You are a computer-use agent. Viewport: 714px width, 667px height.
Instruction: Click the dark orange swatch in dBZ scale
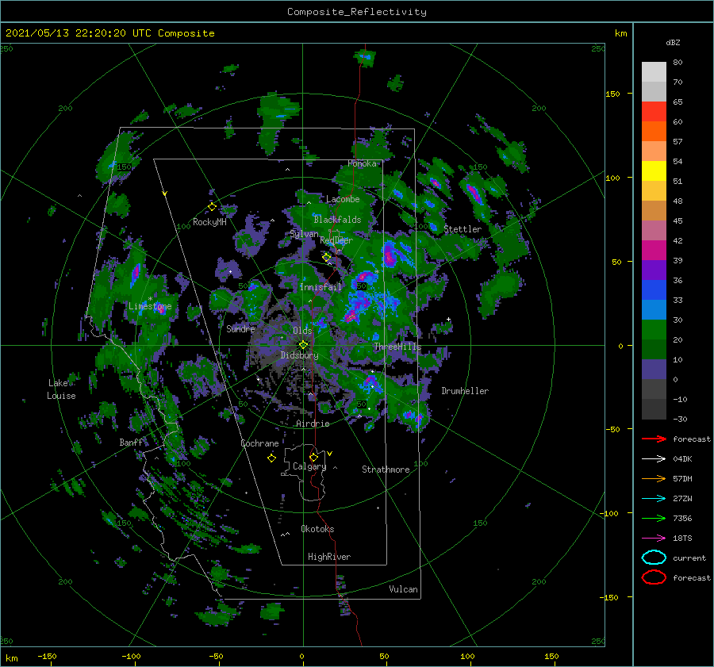click(x=654, y=132)
